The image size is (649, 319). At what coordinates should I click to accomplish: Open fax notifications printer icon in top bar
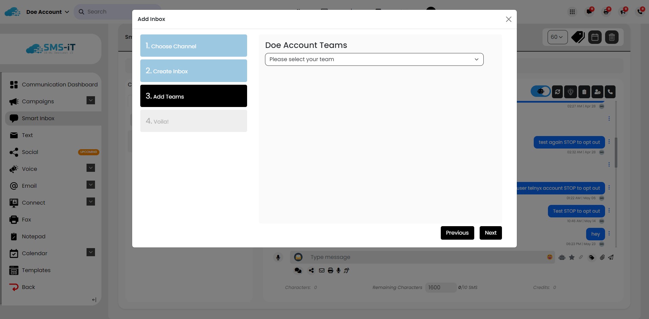point(606,12)
